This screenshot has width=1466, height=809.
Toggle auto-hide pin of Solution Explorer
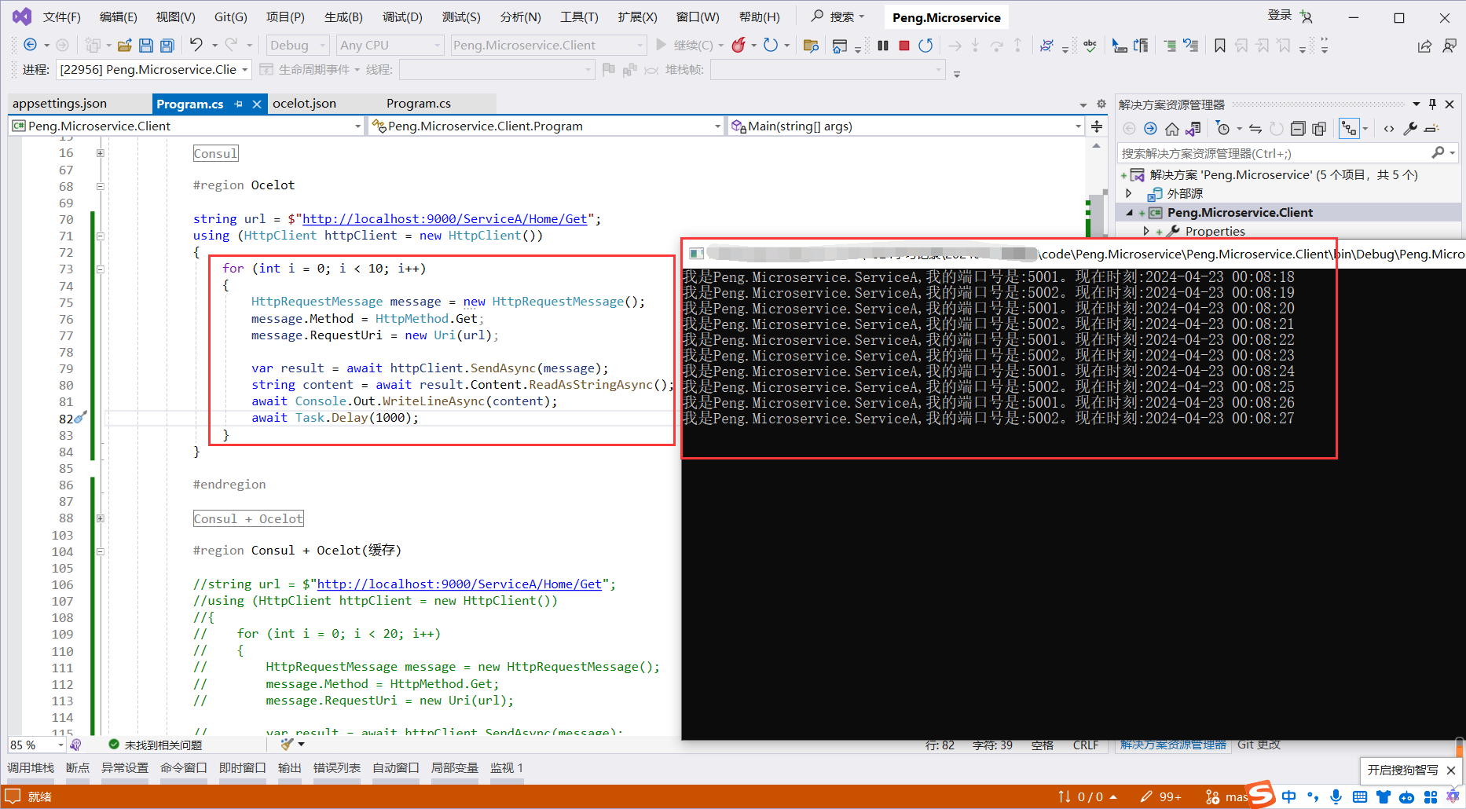1432,104
